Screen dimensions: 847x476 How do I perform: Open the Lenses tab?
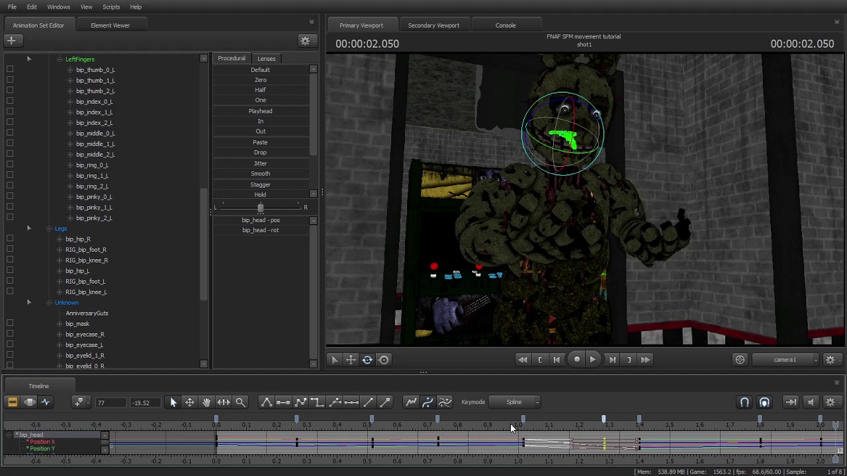266,58
